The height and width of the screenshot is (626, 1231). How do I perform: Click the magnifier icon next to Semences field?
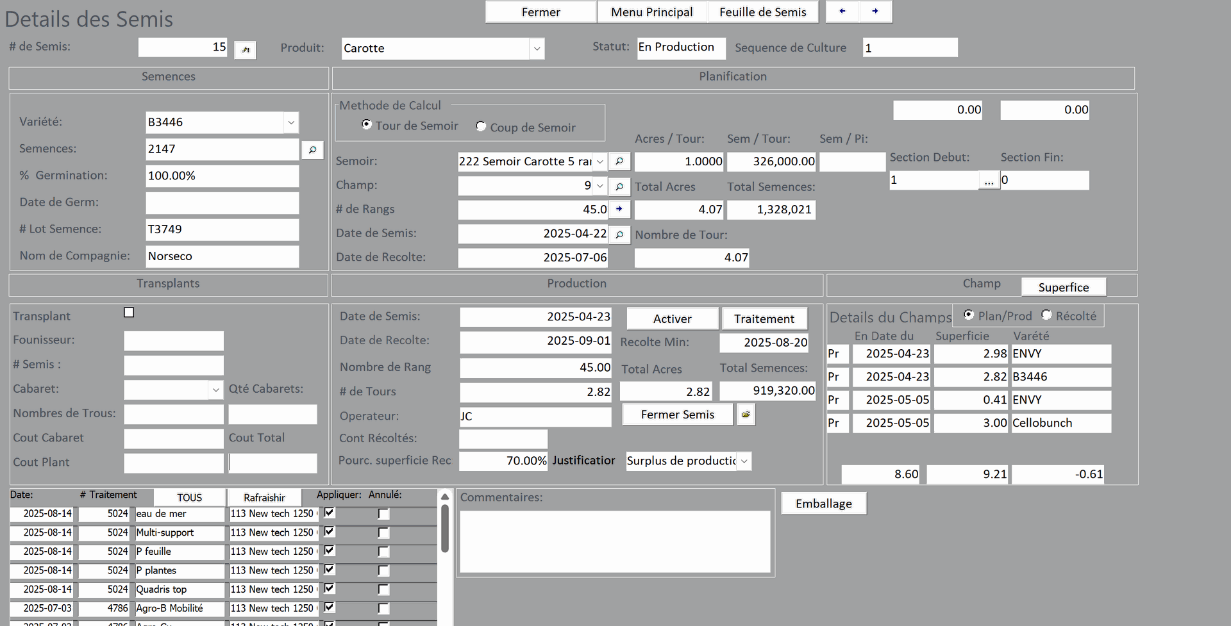(x=312, y=149)
